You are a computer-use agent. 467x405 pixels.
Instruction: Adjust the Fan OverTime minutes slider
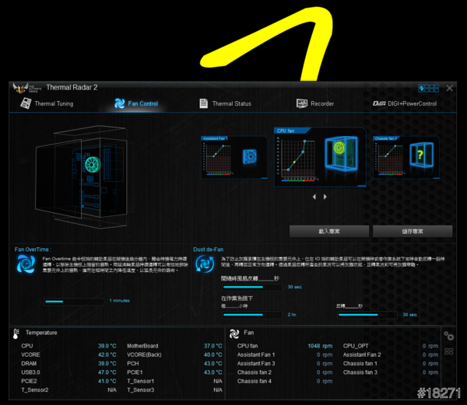point(74,302)
